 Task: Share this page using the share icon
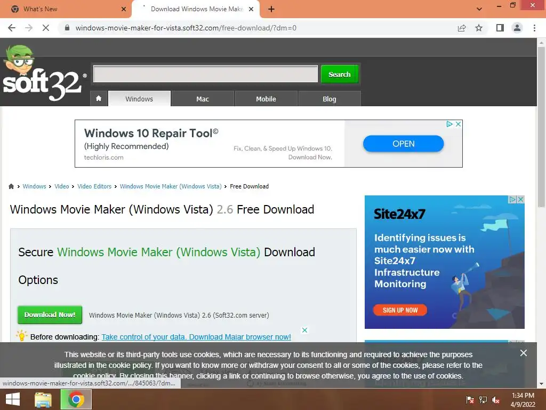point(462,28)
